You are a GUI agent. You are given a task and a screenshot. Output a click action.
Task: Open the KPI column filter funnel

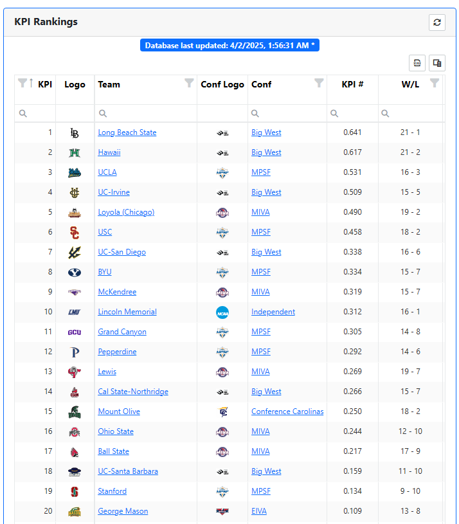(22, 83)
